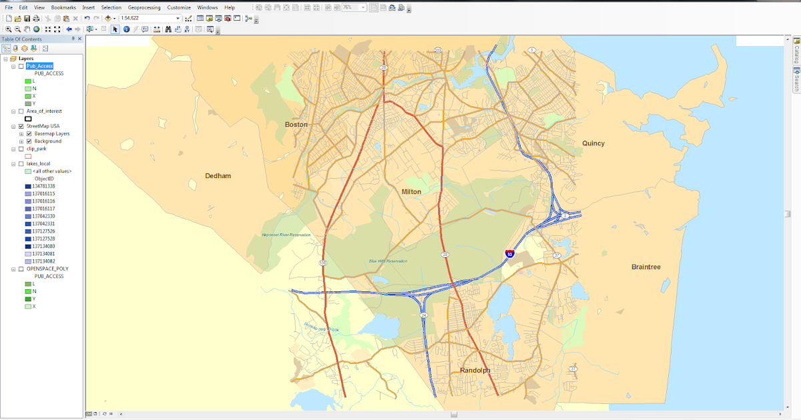This screenshot has height=420, width=801.
Task: Turn off the Background sublayer
Action: coord(29,141)
